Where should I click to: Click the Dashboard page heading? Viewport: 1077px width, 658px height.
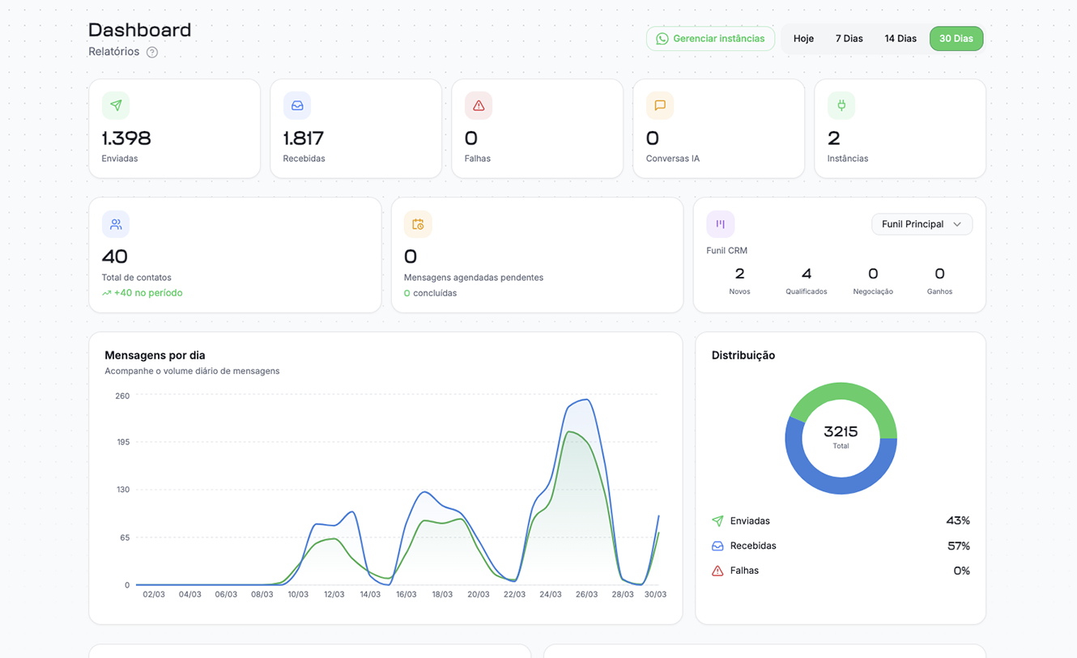140,30
